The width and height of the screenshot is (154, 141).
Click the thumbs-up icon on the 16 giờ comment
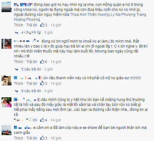click(x=42, y=138)
